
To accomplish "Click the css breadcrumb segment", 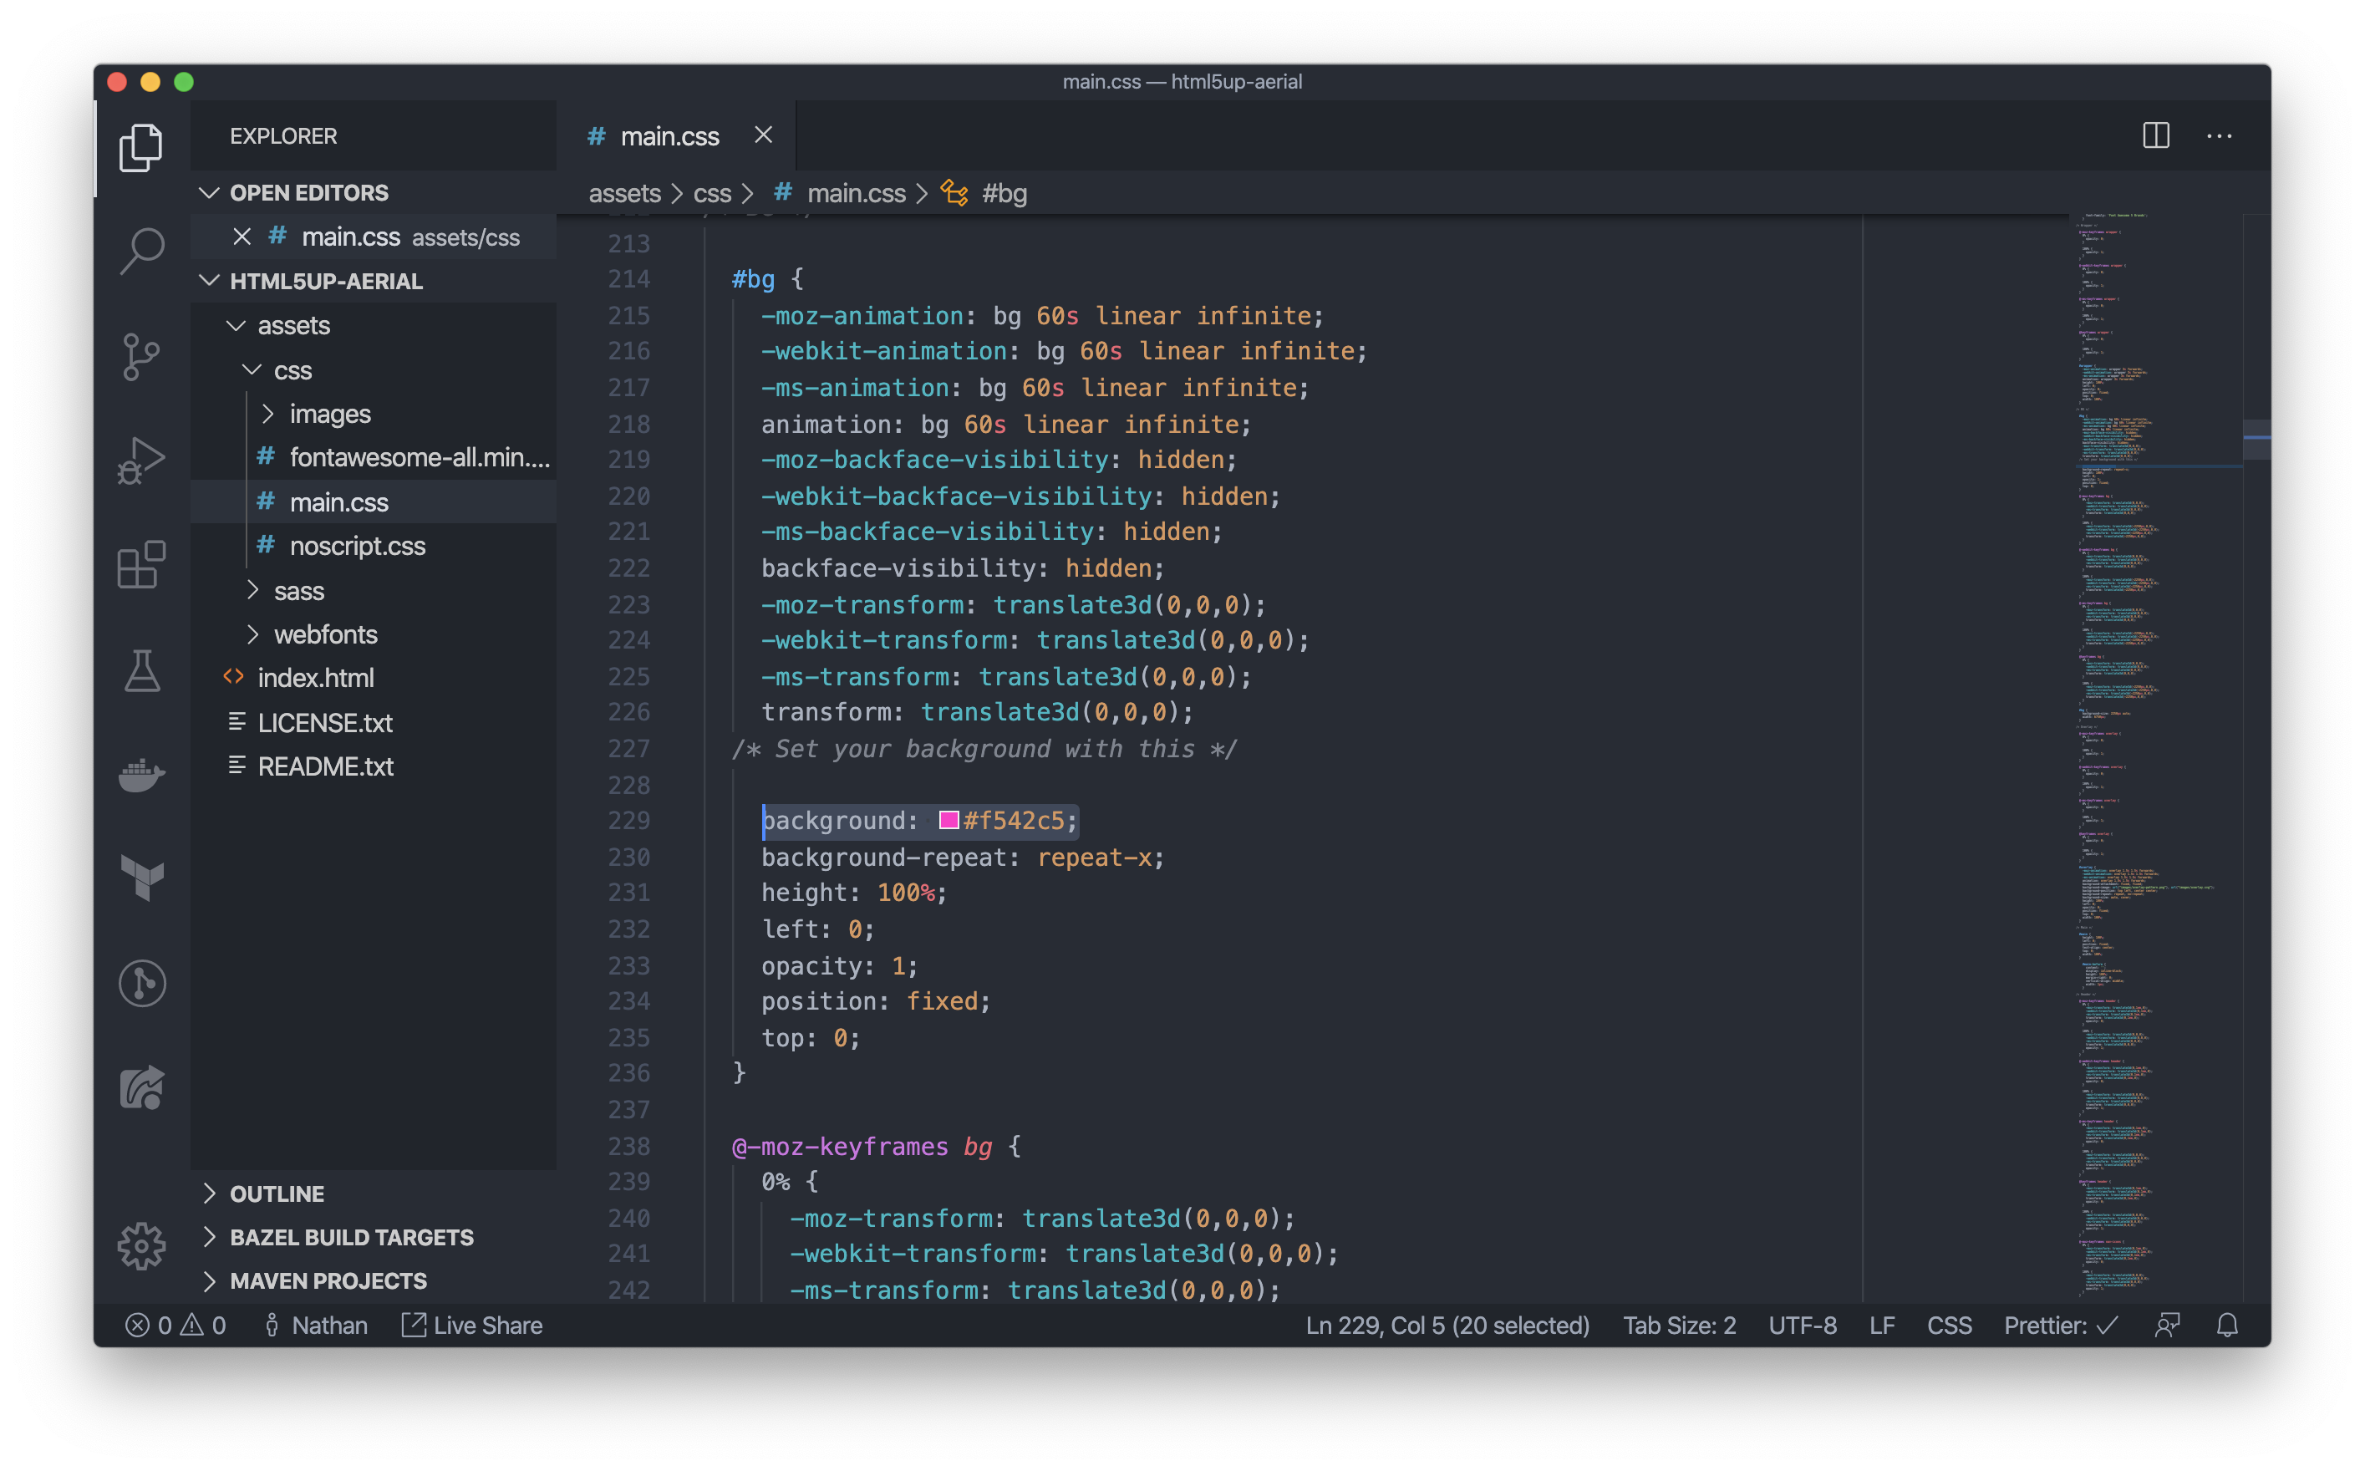I will 711,194.
